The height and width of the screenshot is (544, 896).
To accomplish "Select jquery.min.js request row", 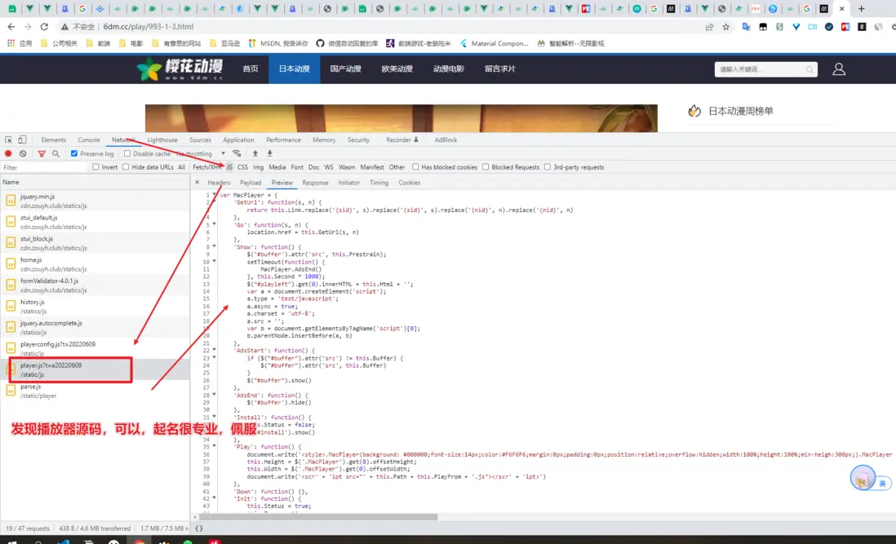I will [x=95, y=201].
